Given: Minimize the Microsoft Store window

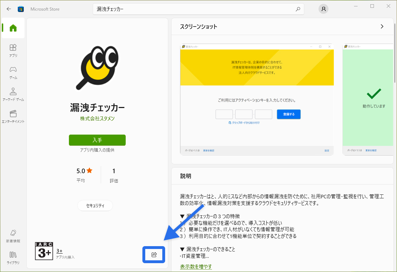Looking at the screenshot, I should [x=356, y=6].
